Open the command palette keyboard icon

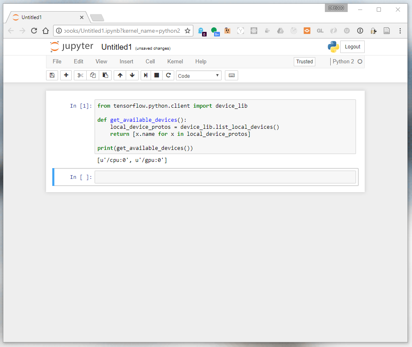(232, 75)
